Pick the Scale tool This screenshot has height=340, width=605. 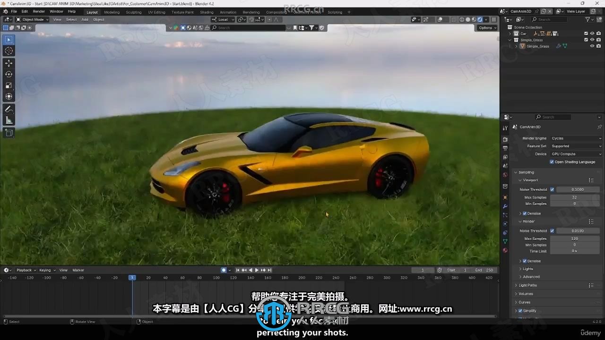click(9, 85)
